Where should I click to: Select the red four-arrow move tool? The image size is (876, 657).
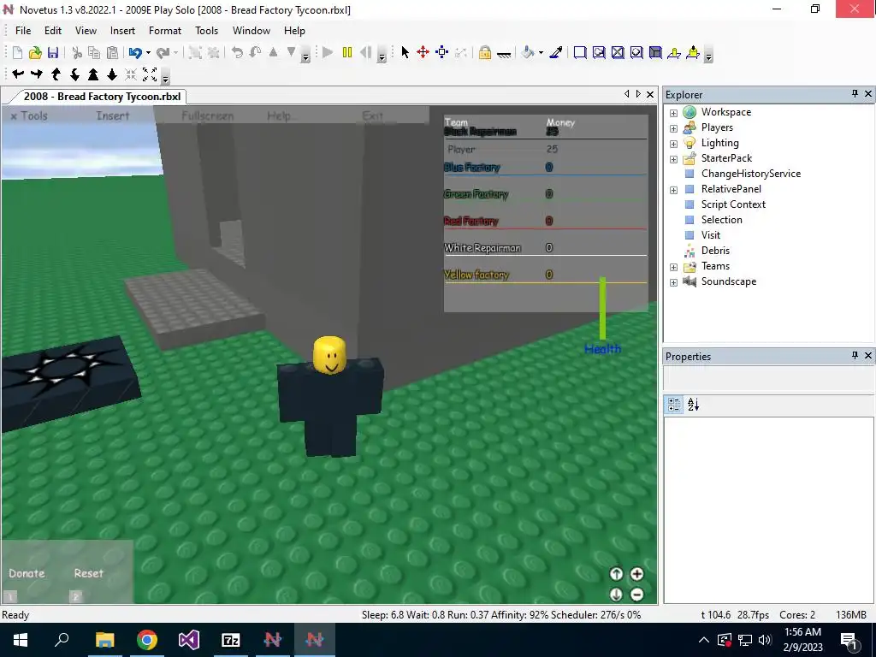click(x=423, y=52)
